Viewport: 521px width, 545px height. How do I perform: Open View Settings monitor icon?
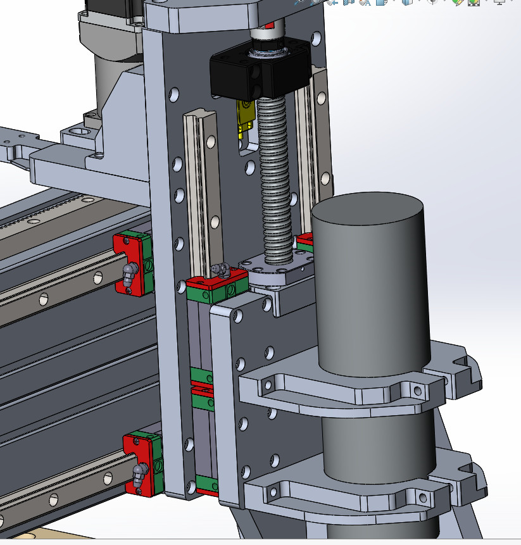(499, 2)
